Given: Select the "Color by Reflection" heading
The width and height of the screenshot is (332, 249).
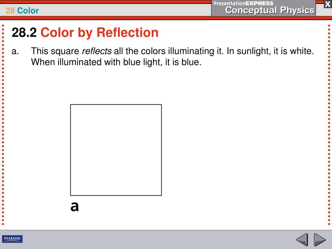Looking at the screenshot, I should point(99,33).
